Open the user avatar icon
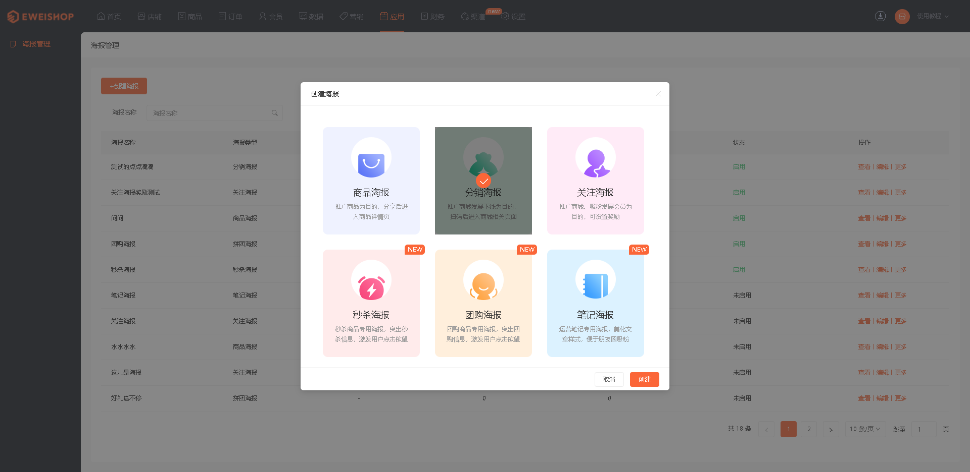The image size is (970, 472). (902, 16)
